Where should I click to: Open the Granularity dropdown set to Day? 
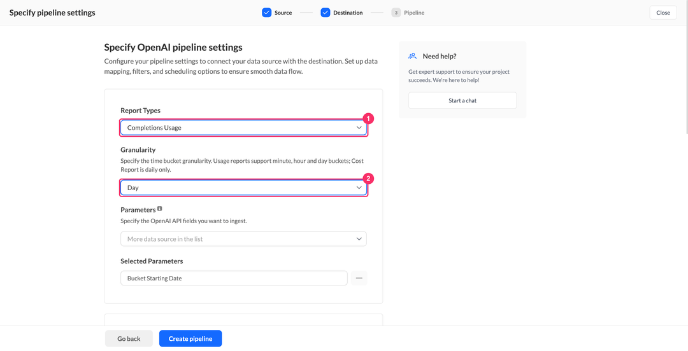243,188
